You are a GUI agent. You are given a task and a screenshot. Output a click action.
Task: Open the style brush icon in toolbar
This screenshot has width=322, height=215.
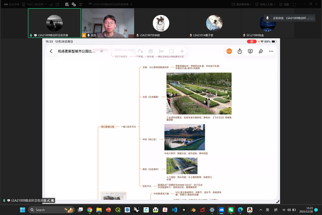261,52
